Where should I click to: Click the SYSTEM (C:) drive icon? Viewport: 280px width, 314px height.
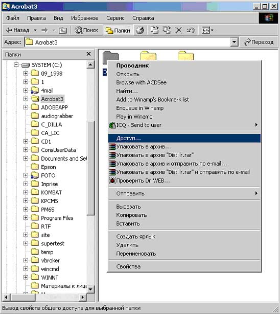26,65
